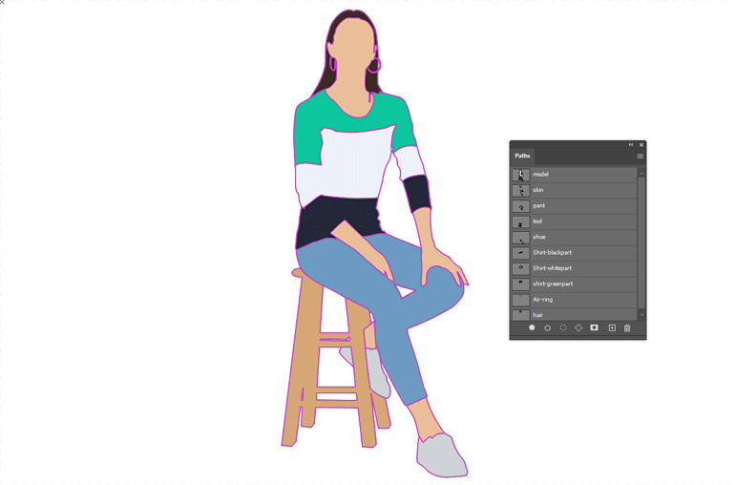Close the Paths panel

click(641, 145)
